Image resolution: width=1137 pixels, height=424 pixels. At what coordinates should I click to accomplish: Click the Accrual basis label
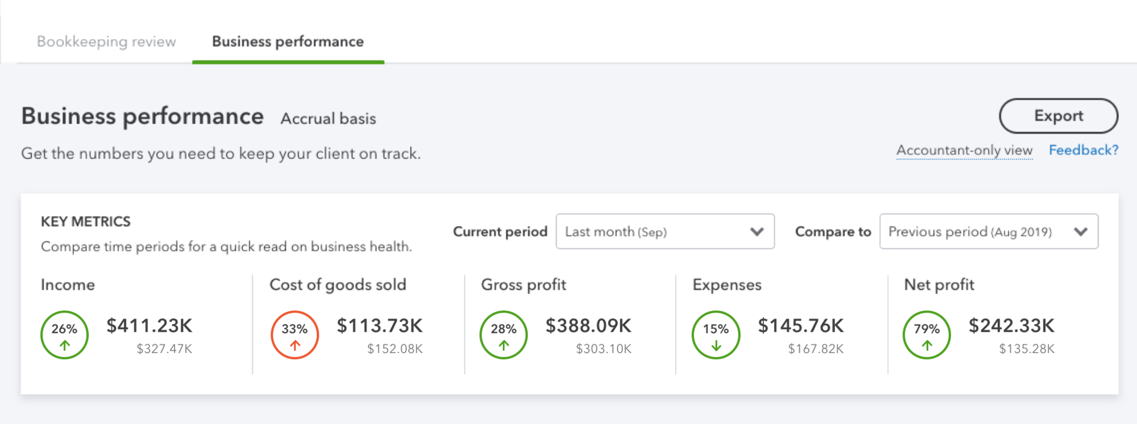coord(328,118)
